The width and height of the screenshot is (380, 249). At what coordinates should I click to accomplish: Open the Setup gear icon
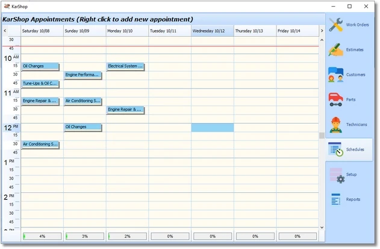tap(337, 175)
